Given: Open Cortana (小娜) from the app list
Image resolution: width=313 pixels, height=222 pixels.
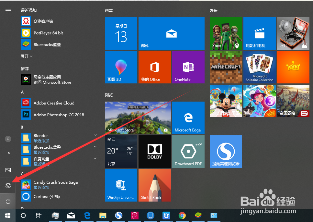Looking at the screenshot, I should 59,196.
